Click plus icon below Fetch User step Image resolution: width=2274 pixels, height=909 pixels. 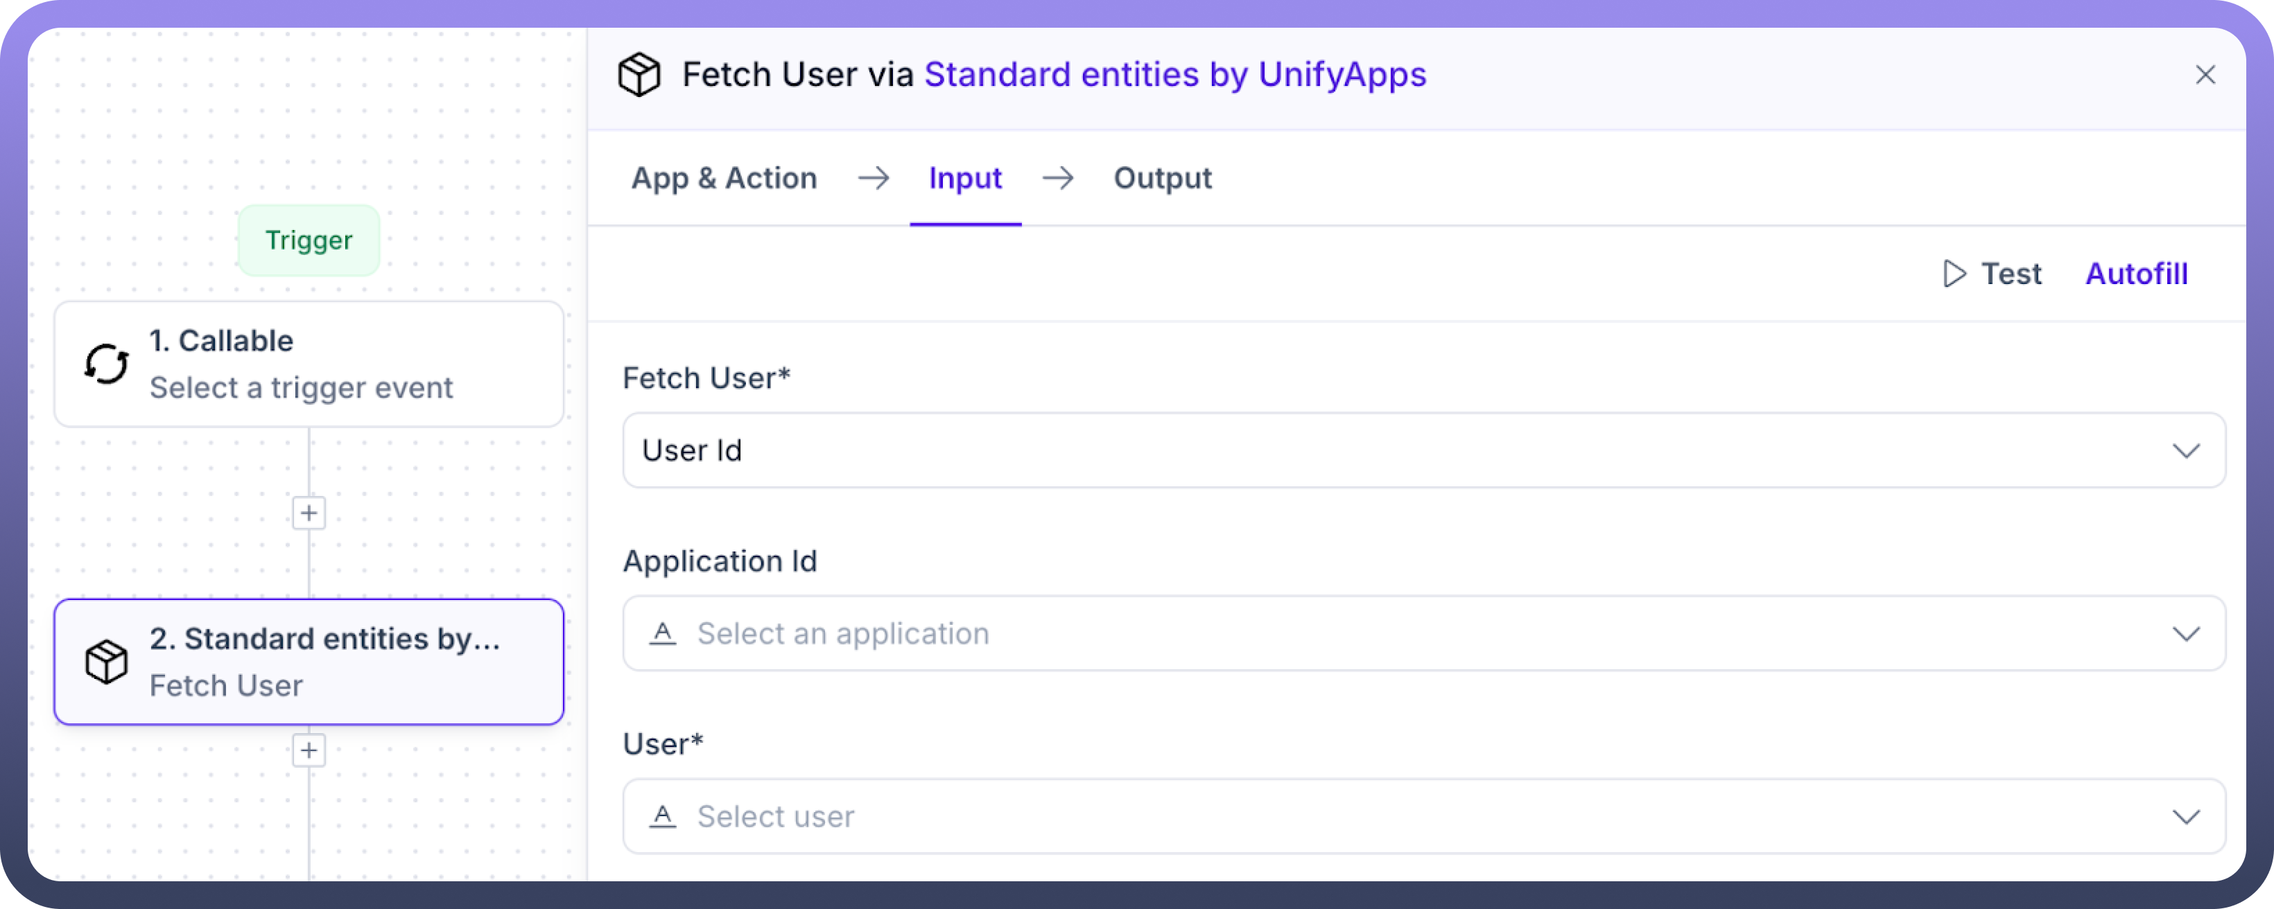point(309,750)
